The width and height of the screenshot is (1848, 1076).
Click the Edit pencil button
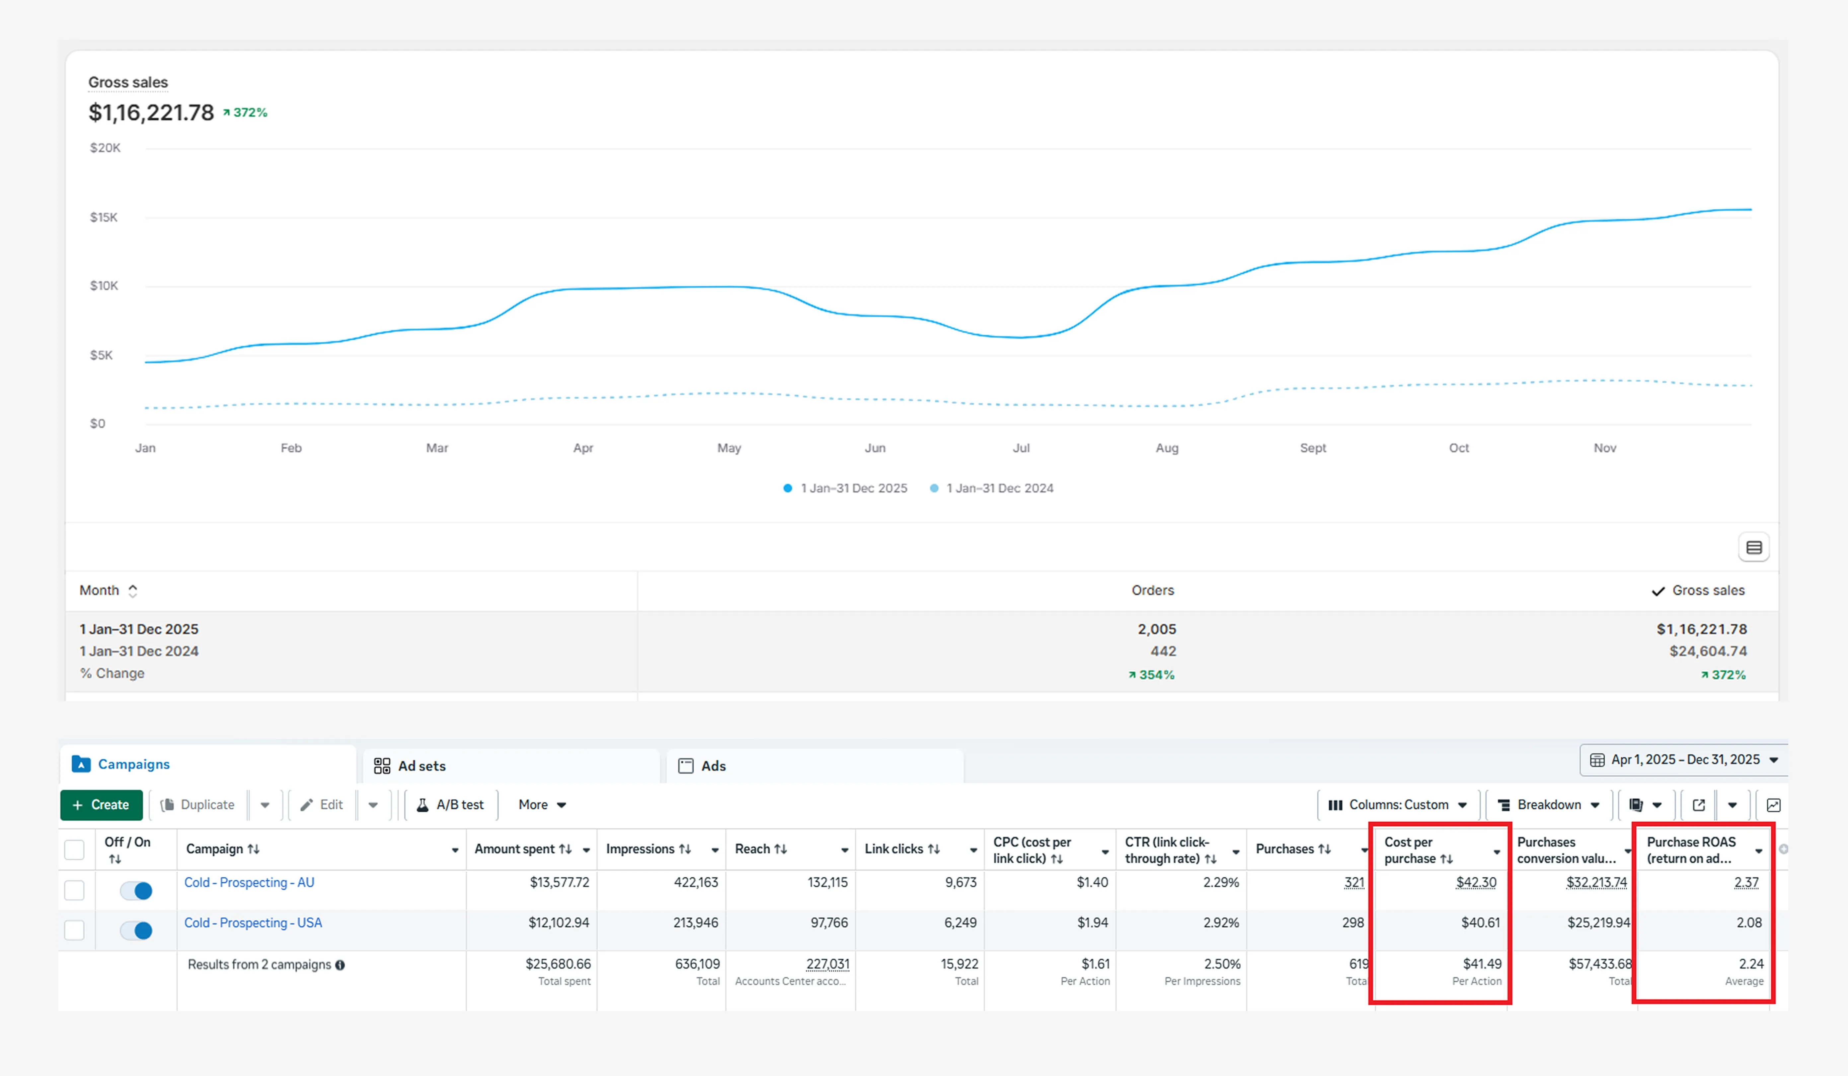[x=322, y=805]
